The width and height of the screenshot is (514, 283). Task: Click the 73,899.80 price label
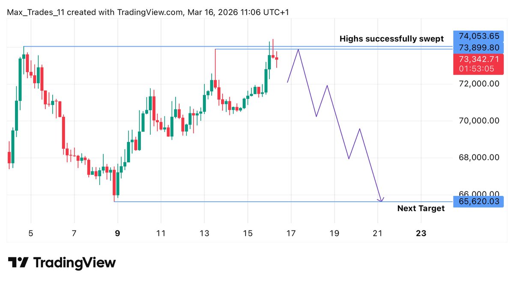(478, 47)
